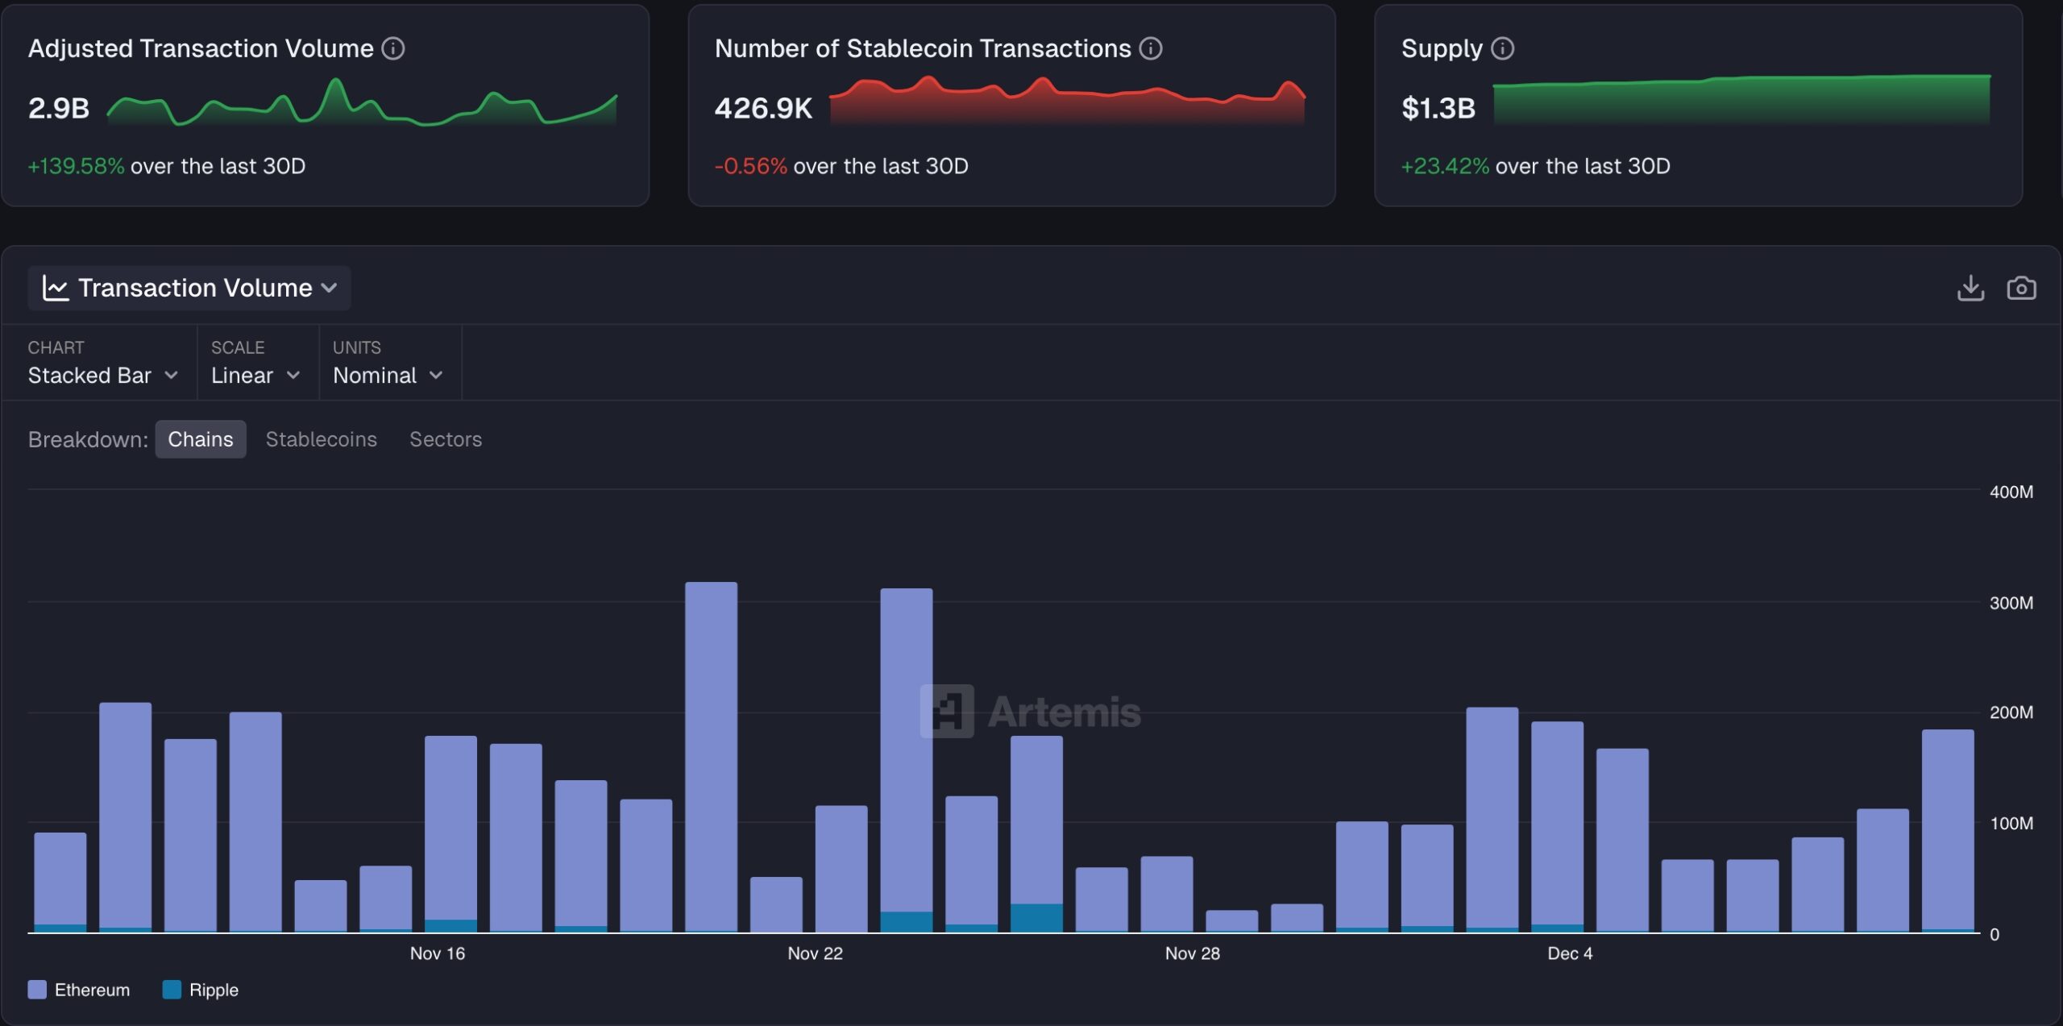Expand the Linear scale dropdown
The width and height of the screenshot is (2063, 1026).
tap(255, 376)
